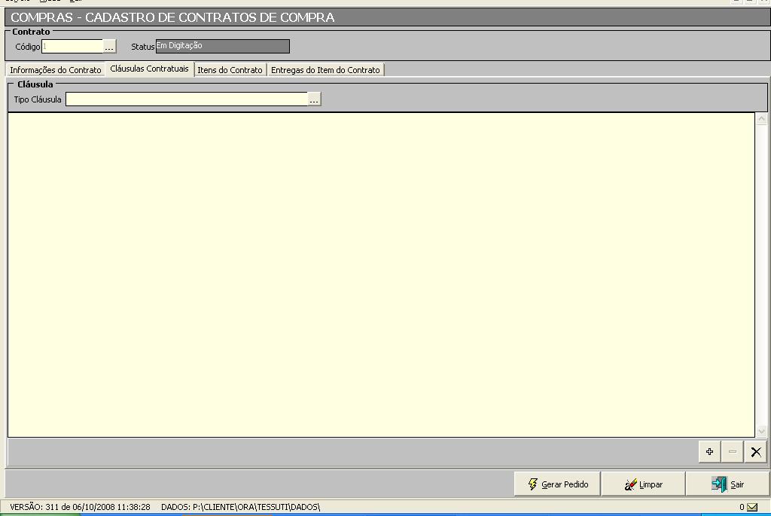This screenshot has width=771, height=516.
Task: Open the Itens do Contrato tab
Action: (x=230, y=70)
